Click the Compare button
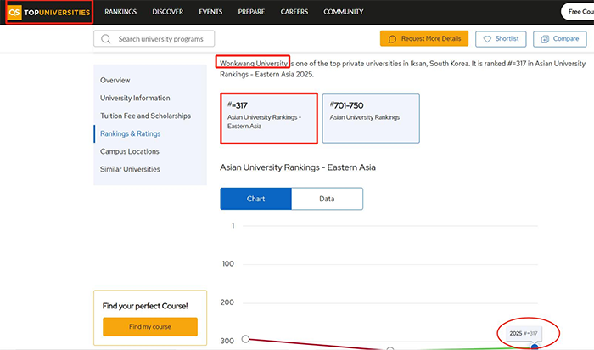This screenshot has width=594, height=350. pos(560,39)
